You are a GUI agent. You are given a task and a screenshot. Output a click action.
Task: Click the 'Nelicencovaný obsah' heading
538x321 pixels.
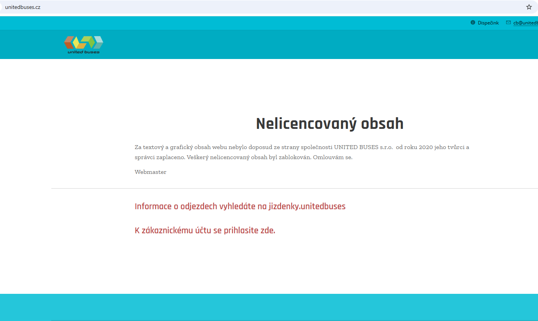tap(329, 124)
